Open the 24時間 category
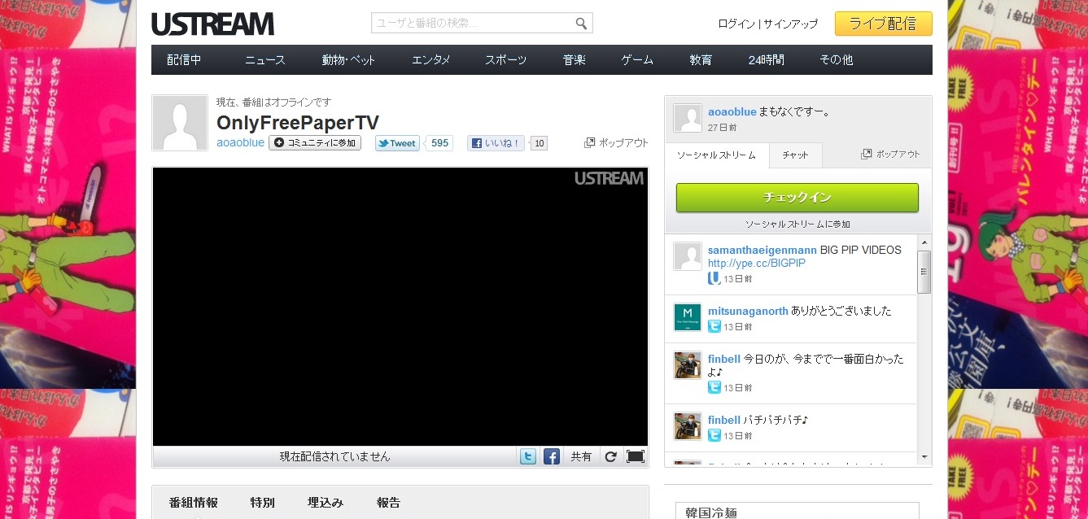This screenshot has height=519, width=1088. 767,59
